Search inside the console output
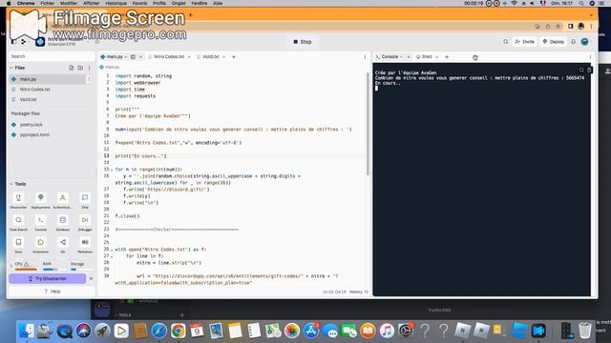The height and width of the screenshot is (343, 611). pos(581,70)
